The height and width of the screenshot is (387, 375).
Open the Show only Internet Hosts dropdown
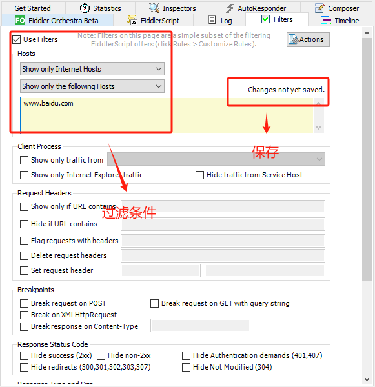92,69
